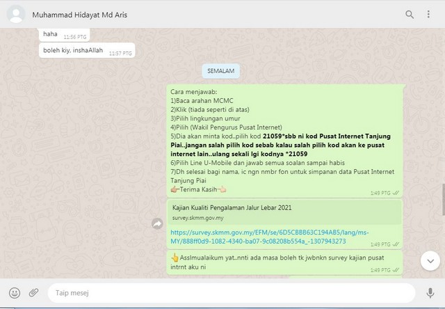This screenshot has width=445, height=309.
Task: Click the paperclip attach icon
Action: [x=33, y=293]
